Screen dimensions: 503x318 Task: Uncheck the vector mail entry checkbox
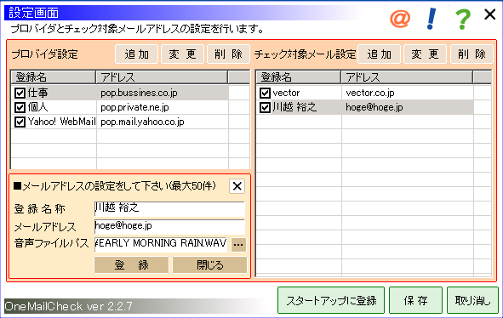coord(265,93)
